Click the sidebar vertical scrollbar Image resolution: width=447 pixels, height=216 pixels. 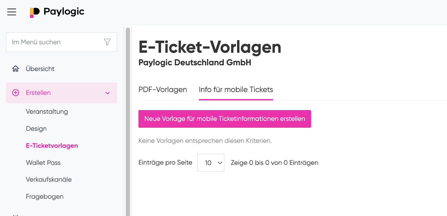coord(128,122)
